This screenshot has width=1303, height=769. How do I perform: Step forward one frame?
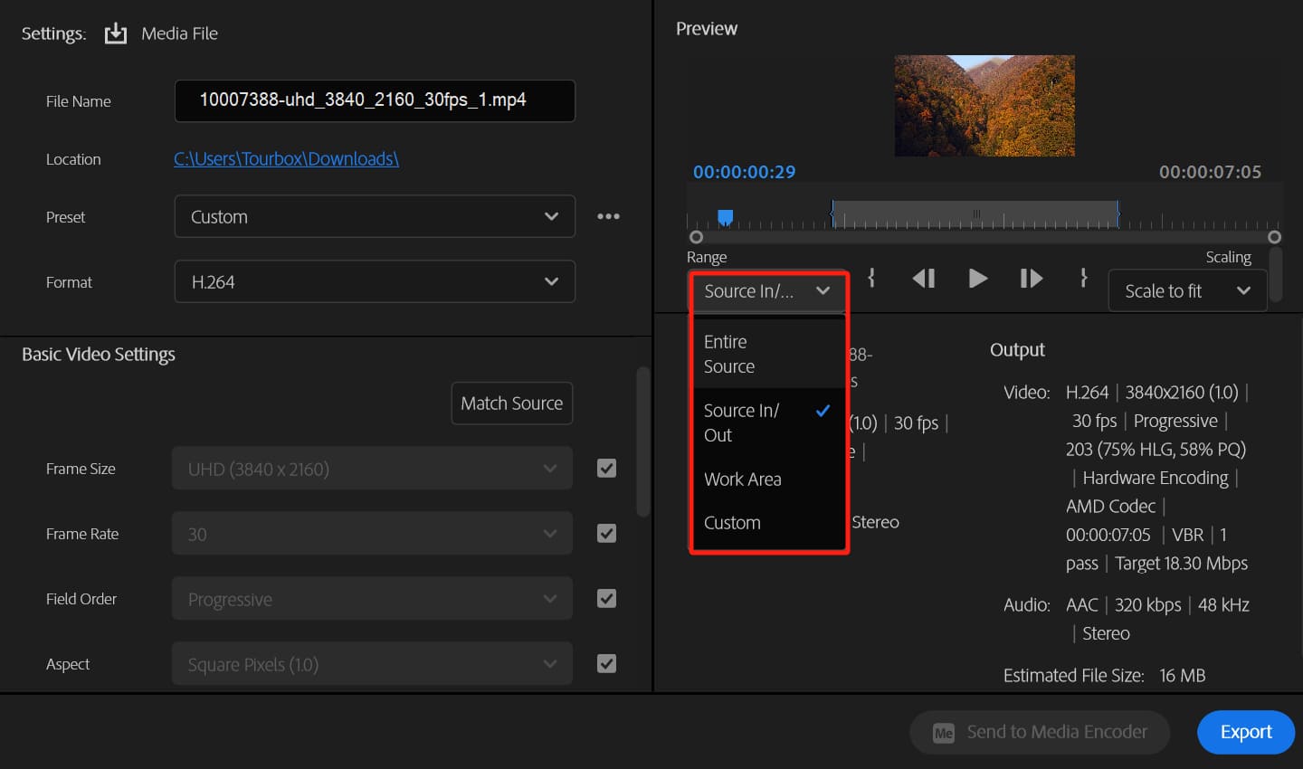click(x=1032, y=278)
